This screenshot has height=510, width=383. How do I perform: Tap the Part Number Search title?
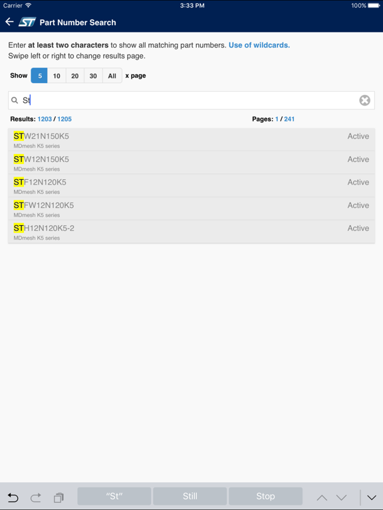click(x=78, y=23)
